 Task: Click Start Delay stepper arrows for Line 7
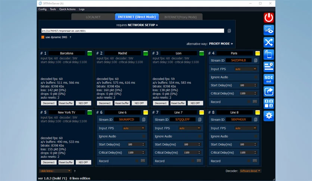click(x=199, y=144)
